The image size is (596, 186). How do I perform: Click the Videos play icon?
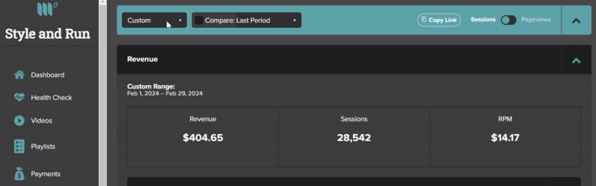coord(19,120)
